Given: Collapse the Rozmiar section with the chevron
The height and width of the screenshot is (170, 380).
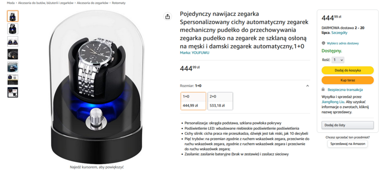Looking at the screenshot, I should tap(307, 86).
